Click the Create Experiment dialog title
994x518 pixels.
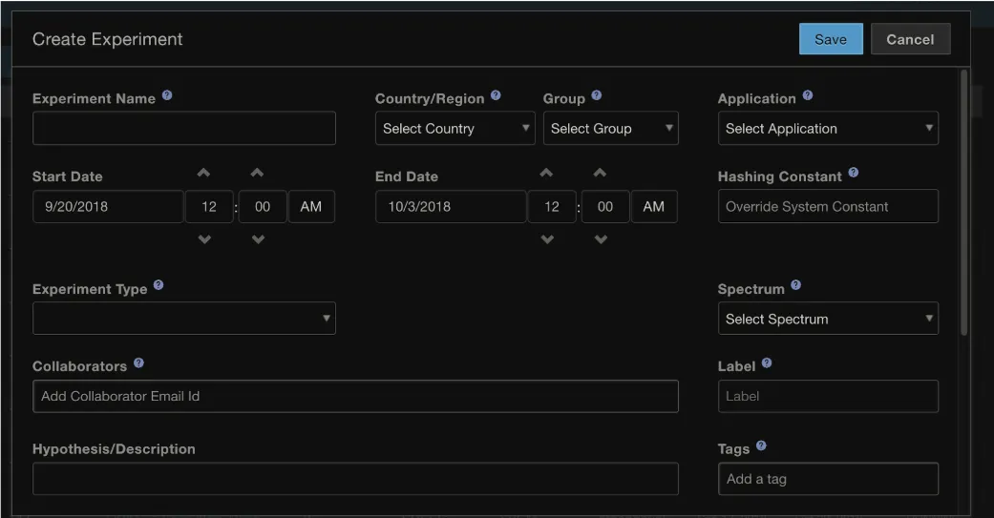click(x=108, y=39)
